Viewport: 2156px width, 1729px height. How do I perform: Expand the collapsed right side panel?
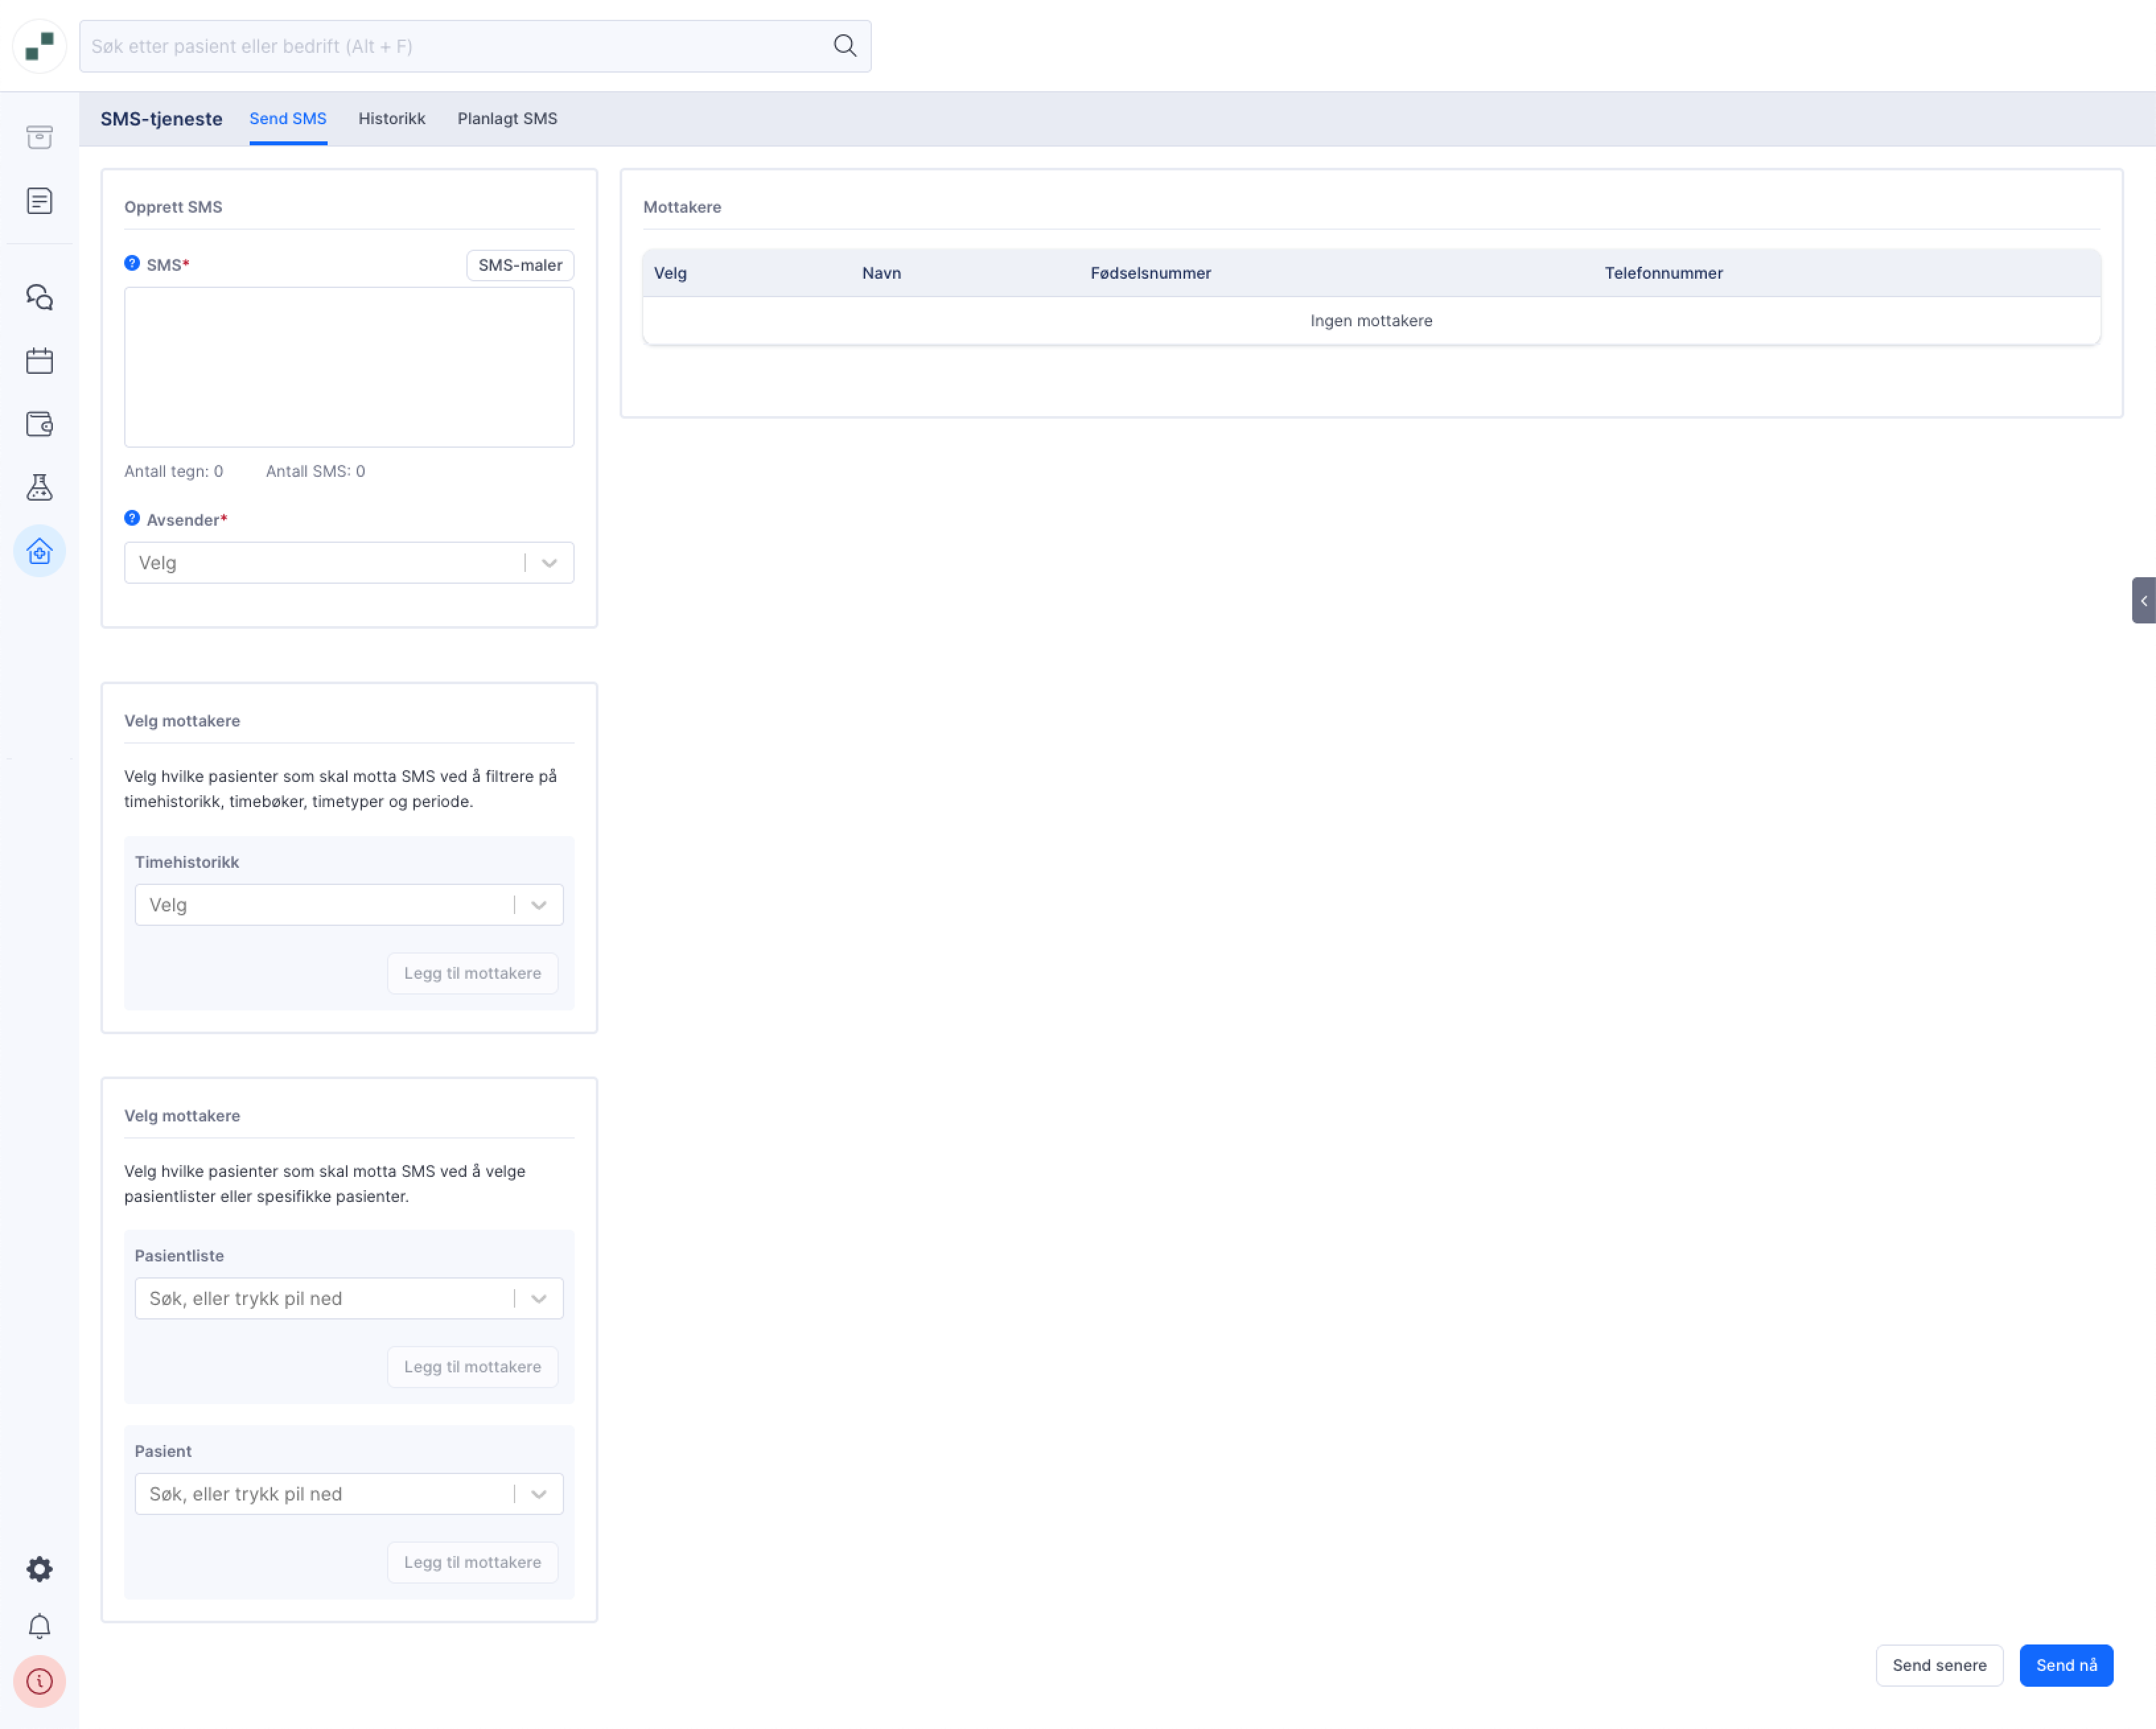tap(2143, 600)
